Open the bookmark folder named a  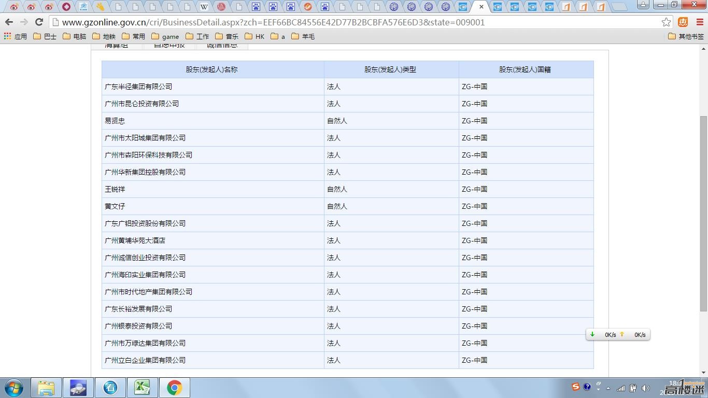tap(278, 36)
